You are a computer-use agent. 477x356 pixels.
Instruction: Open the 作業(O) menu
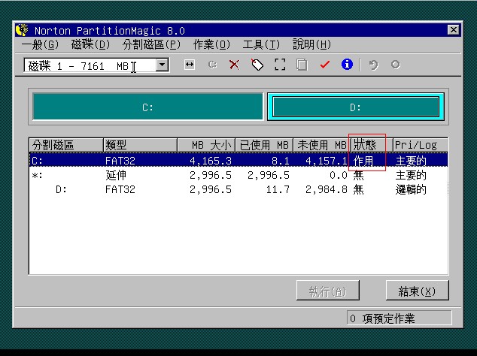coord(211,45)
